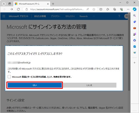Click Microsoft アカウント header link
Screen dimensions: 139x113
point(19,16)
